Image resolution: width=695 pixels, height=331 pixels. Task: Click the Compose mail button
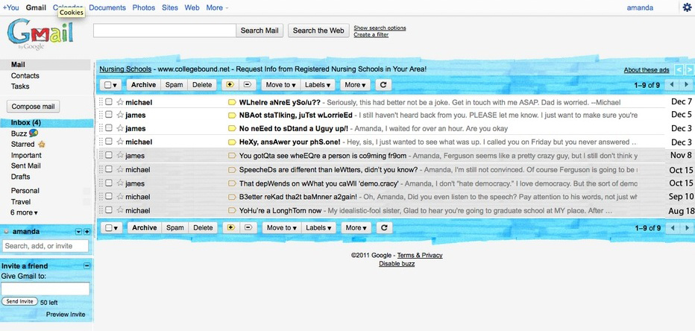pos(34,107)
